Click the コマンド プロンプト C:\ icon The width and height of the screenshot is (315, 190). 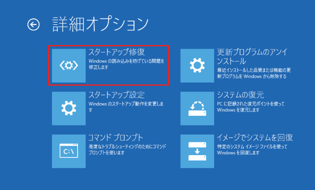(x=69, y=151)
